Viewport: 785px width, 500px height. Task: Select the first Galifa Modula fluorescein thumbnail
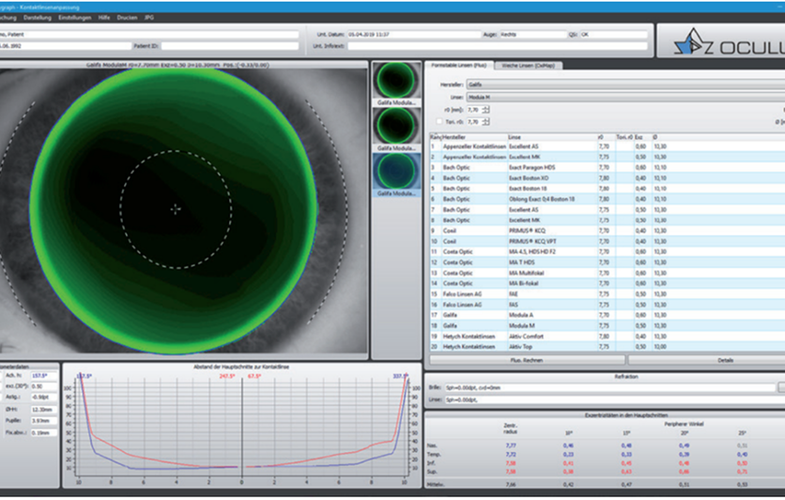click(396, 84)
